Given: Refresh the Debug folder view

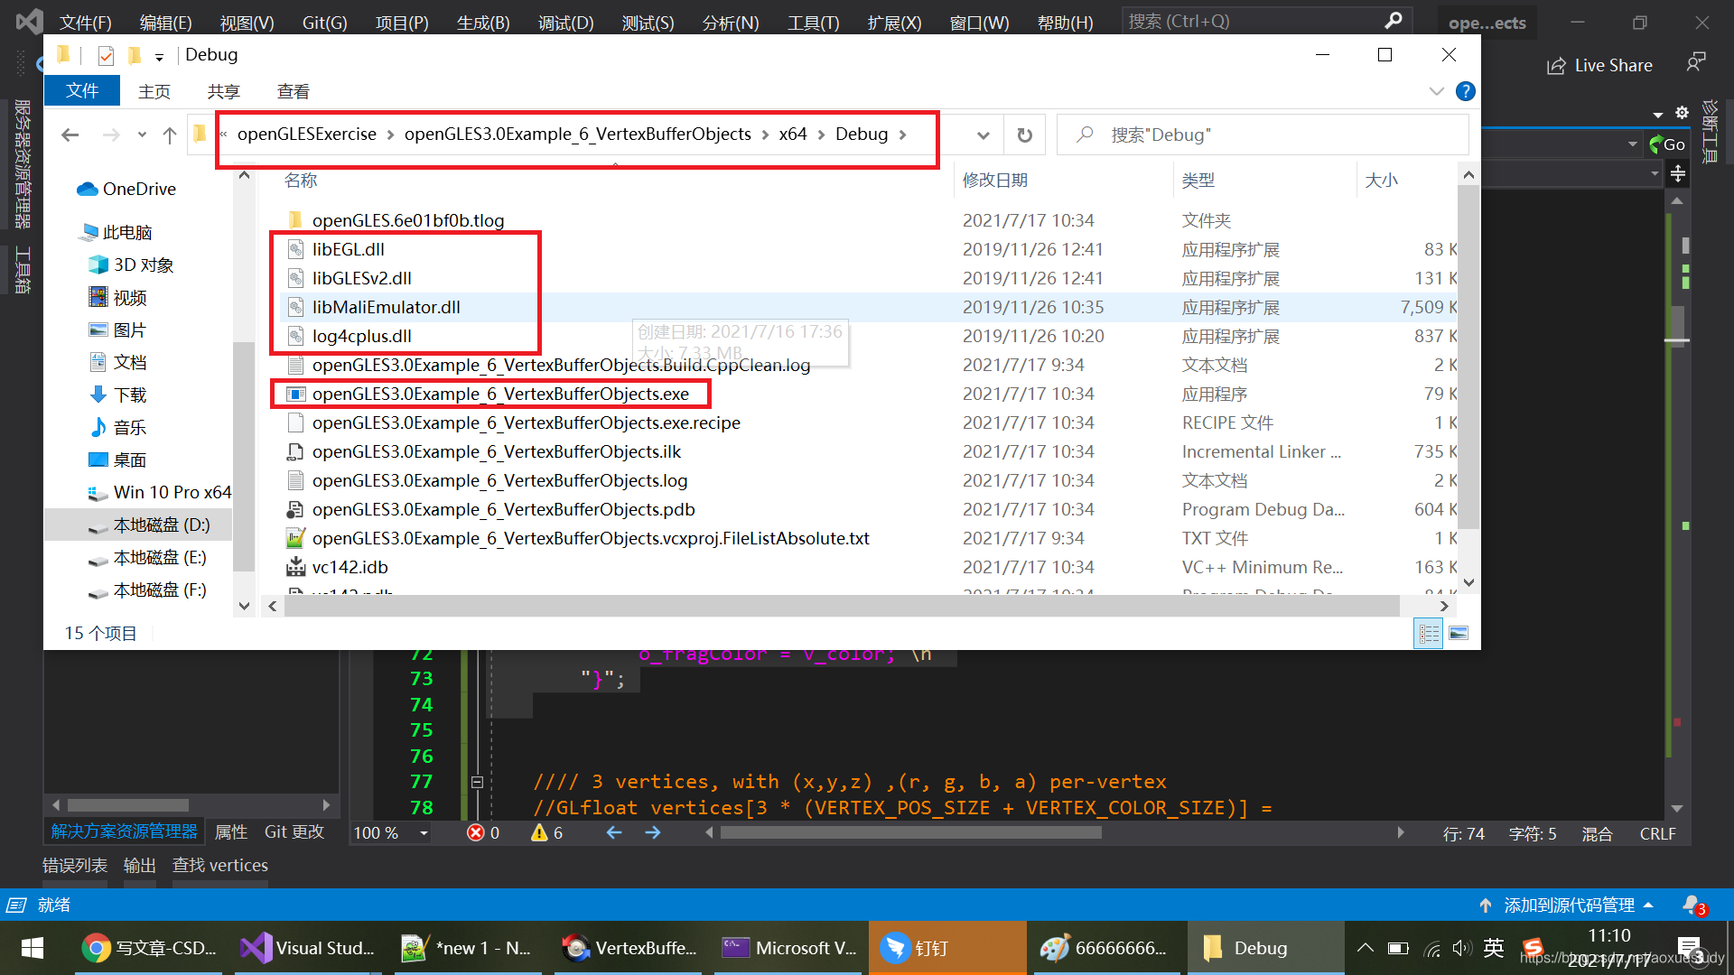Looking at the screenshot, I should tap(1024, 135).
